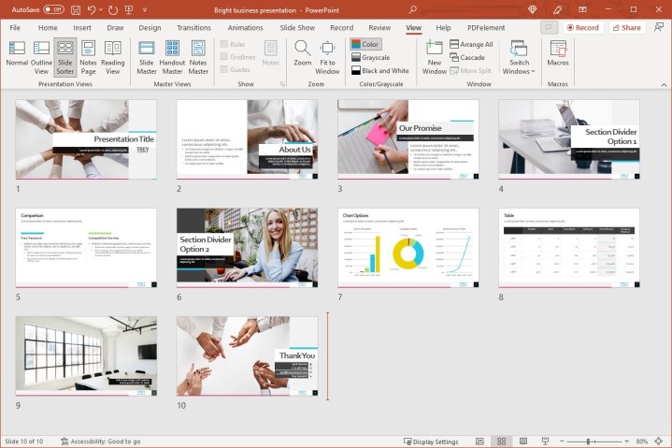Open the Slide Master view
The width and height of the screenshot is (672, 448).
pyautogui.click(x=147, y=54)
